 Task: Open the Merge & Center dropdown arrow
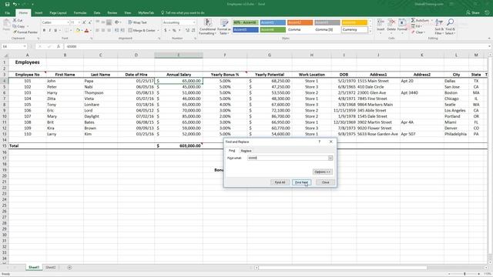coord(158,31)
